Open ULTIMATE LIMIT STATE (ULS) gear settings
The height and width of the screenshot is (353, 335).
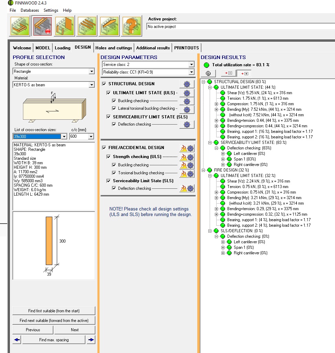(x=187, y=93)
